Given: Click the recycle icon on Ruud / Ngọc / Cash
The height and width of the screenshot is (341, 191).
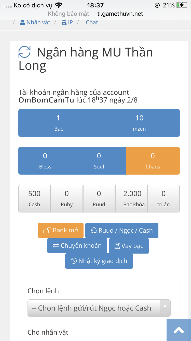Looking at the screenshot, I should click(94, 231).
